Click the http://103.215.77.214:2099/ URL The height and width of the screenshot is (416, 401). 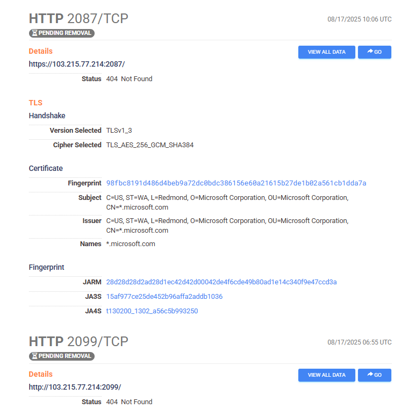pyautogui.click(x=75, y=387)
